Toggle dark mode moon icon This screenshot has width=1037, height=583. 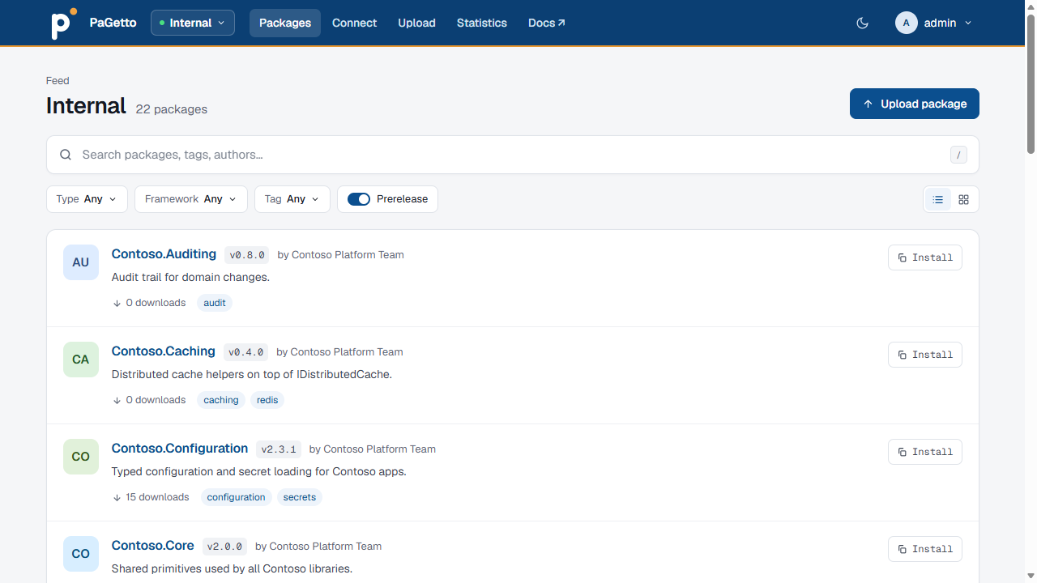click(x=863, y=23)
